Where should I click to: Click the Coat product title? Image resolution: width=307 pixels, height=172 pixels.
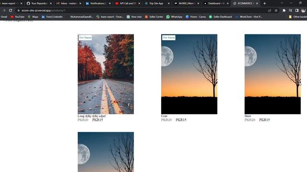(x=164, y=116)
